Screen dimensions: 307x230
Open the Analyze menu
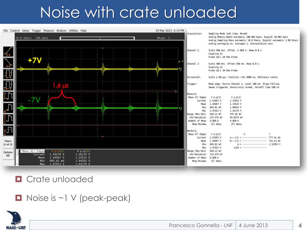61,31
